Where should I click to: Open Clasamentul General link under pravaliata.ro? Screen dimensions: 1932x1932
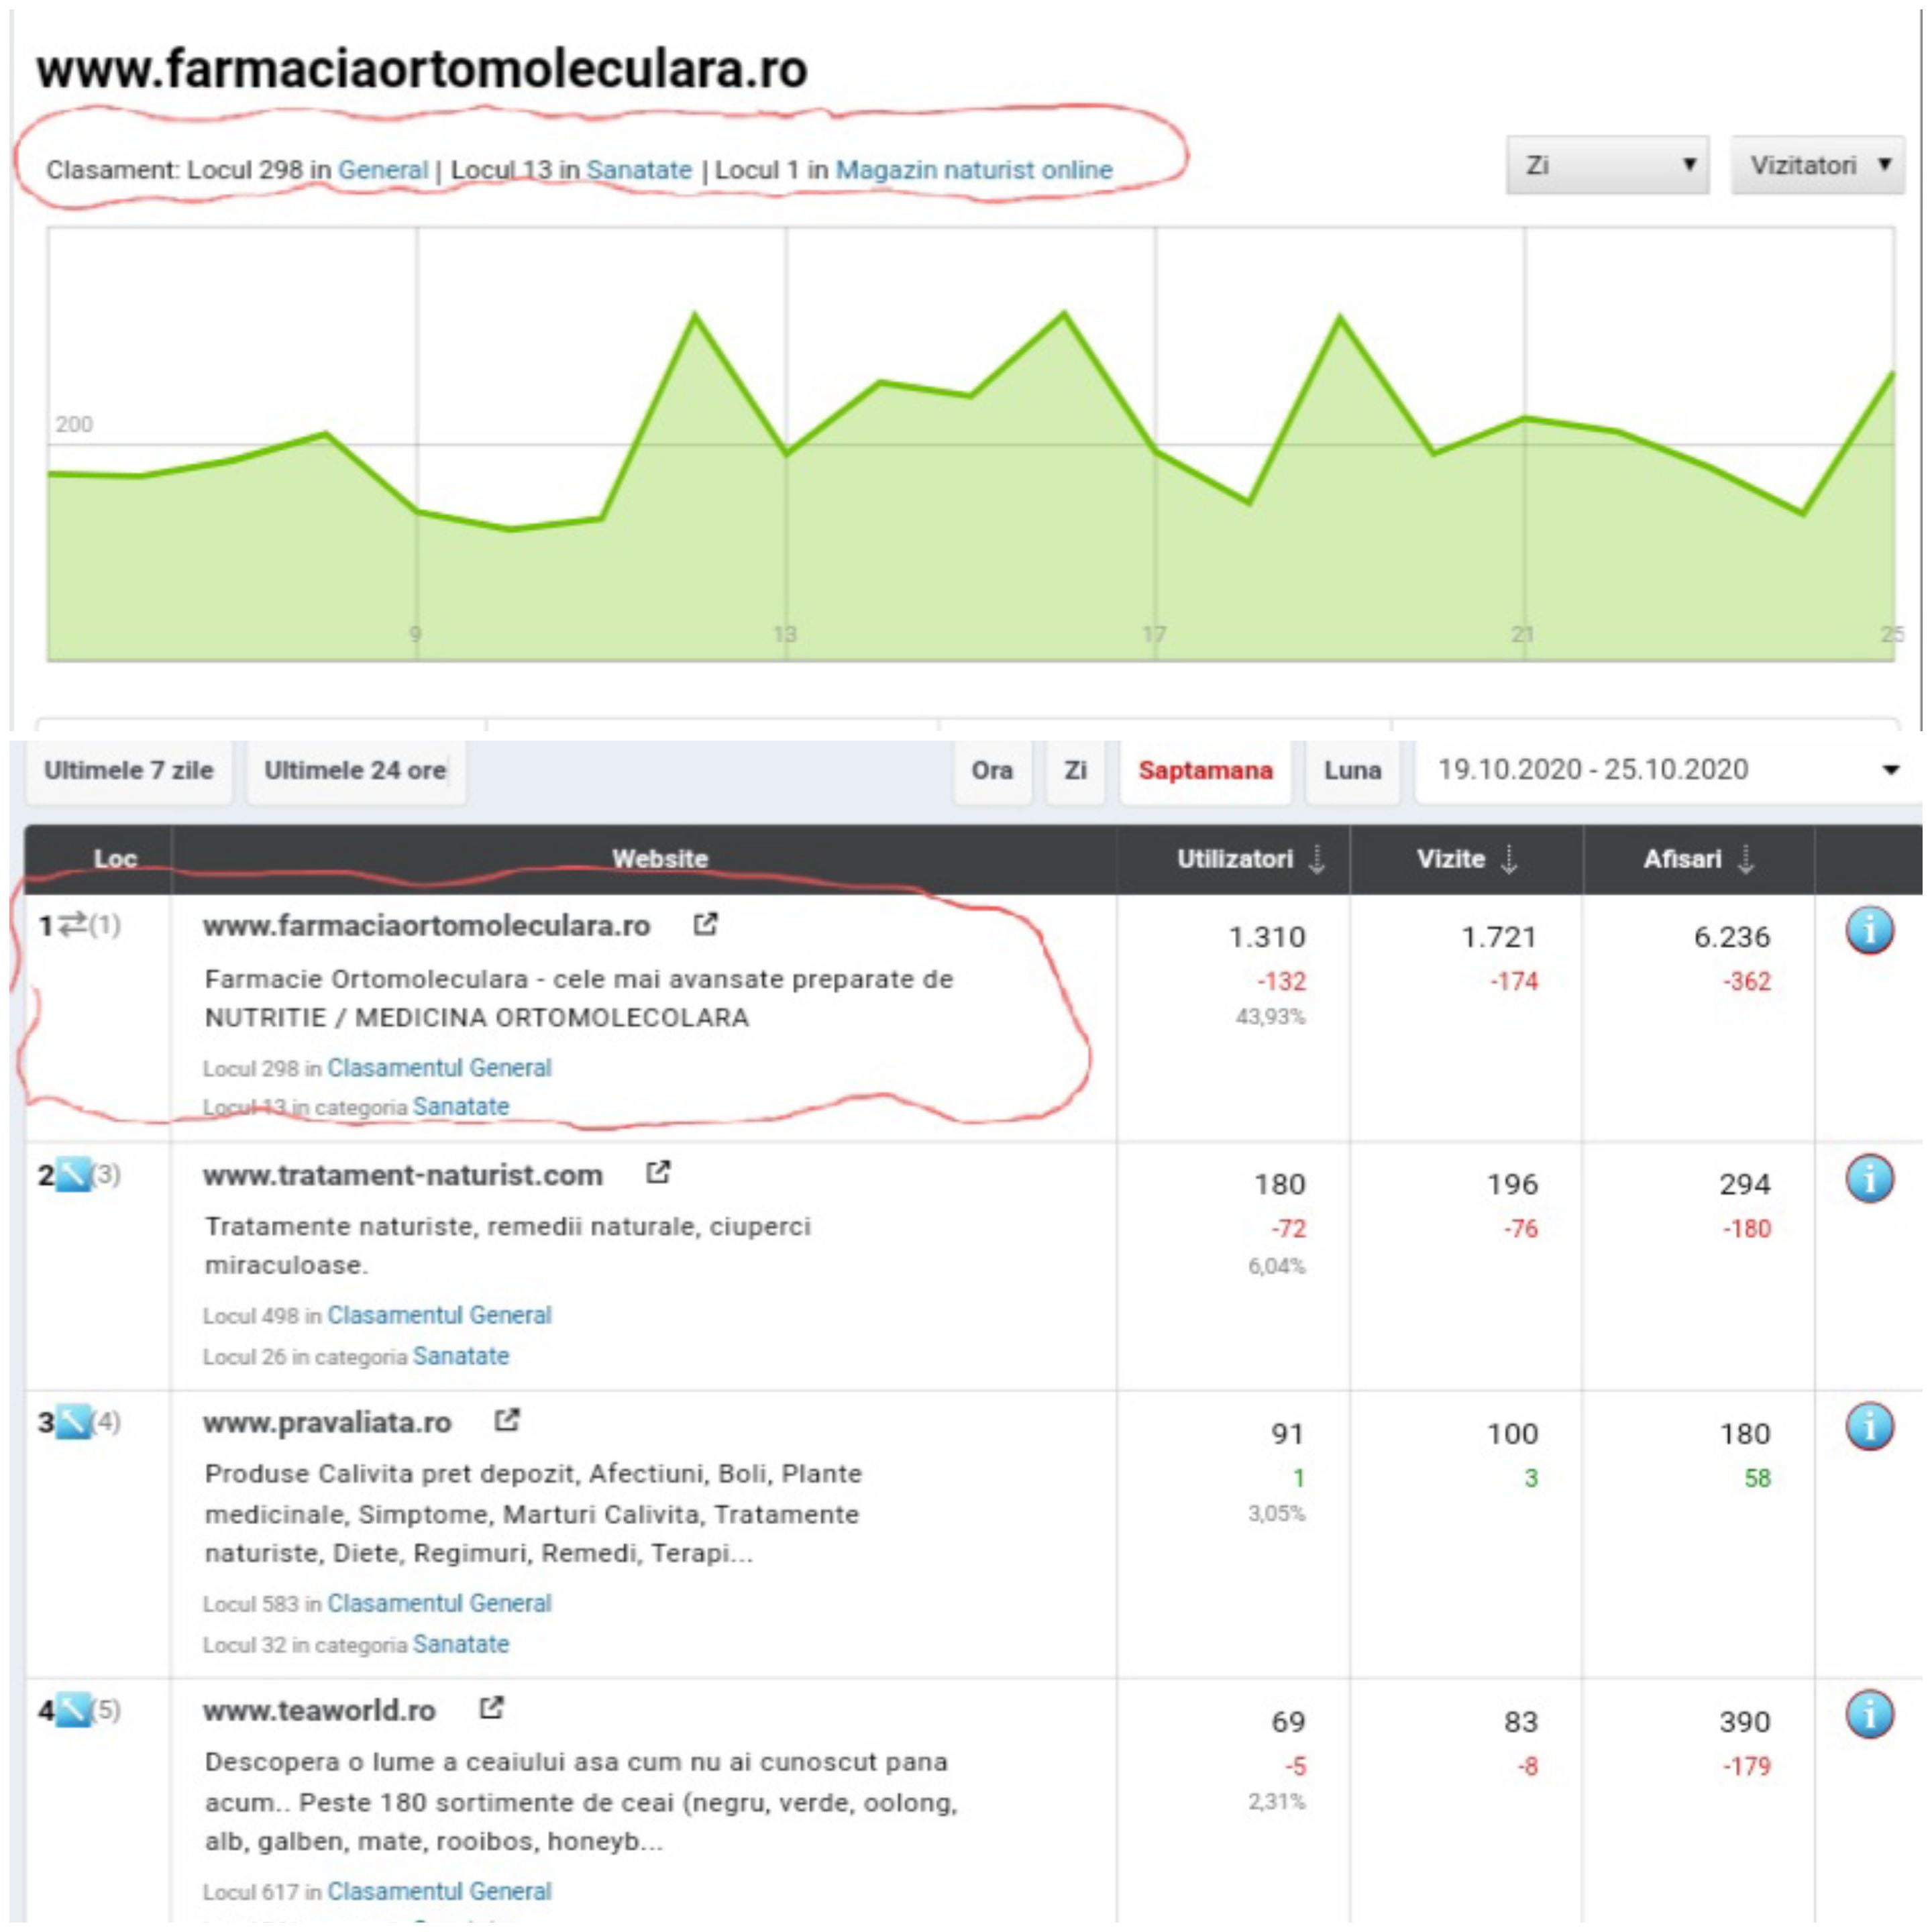coord(440,1603)
